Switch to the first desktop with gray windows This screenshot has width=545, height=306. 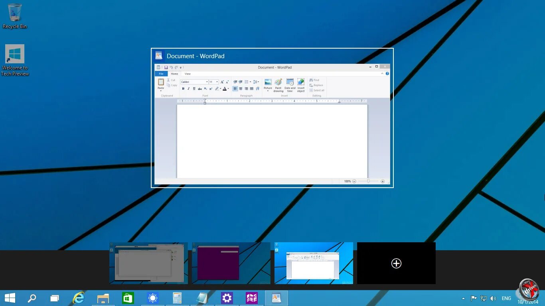[148, 263]
